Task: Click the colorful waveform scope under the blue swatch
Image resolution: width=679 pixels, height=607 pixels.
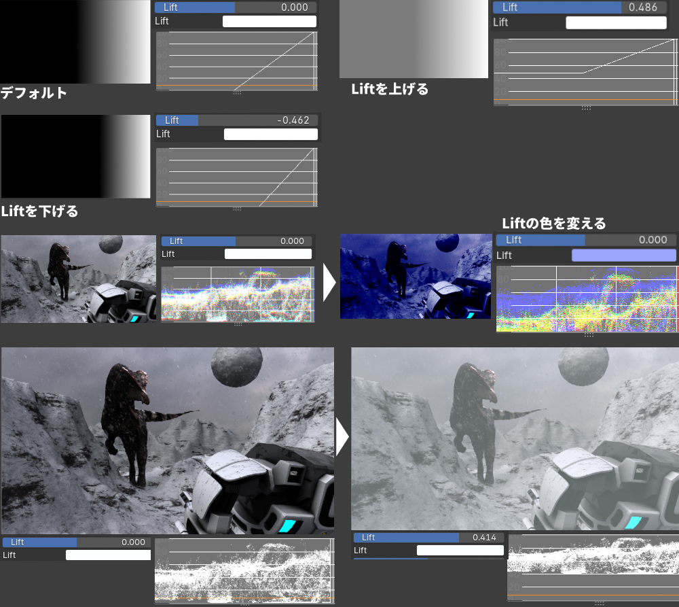Action: (587, 298)
